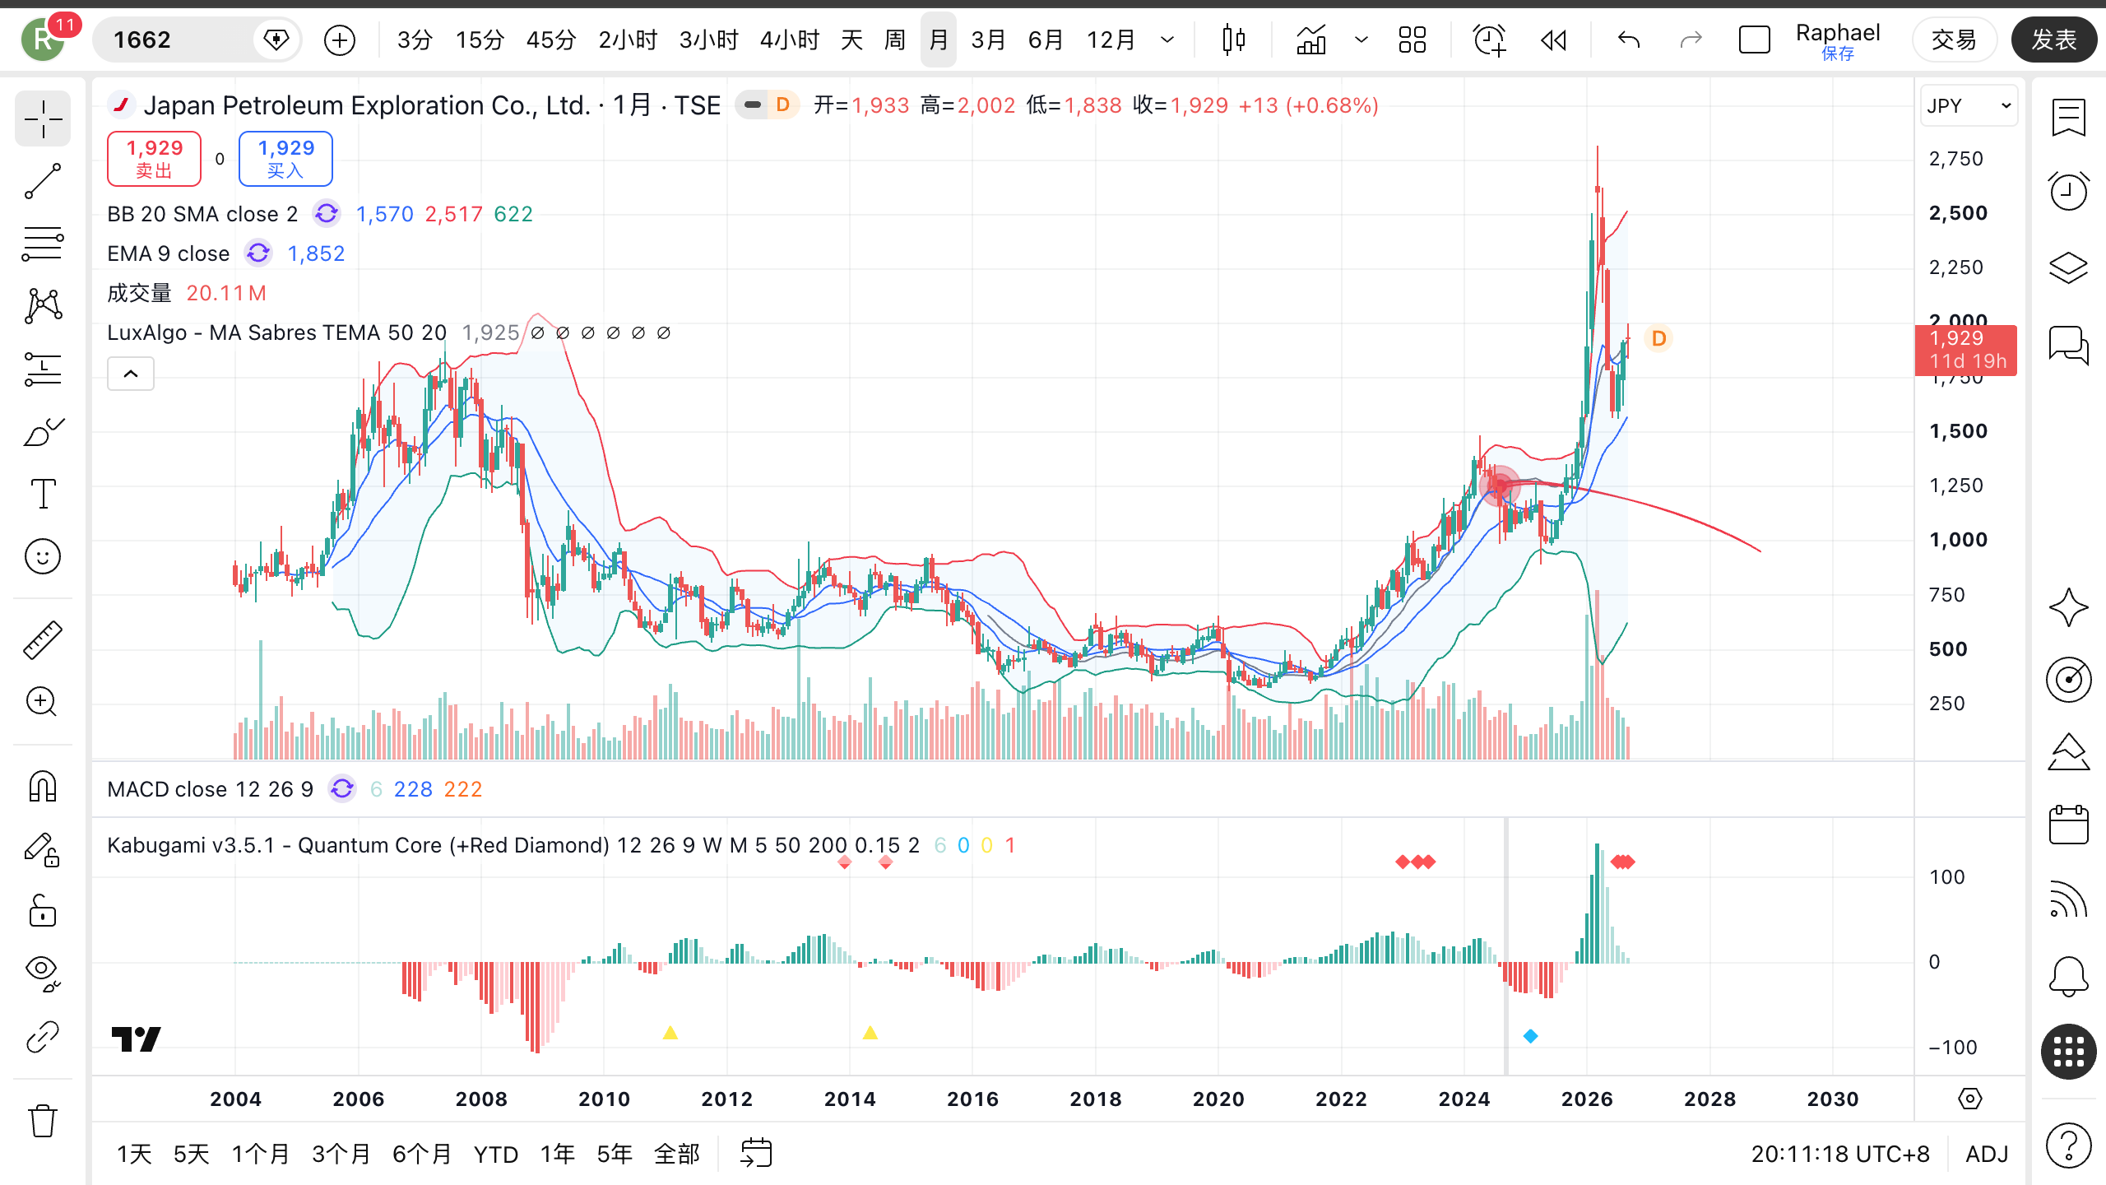The height and width of the screenshot is (1185, 2106).
Task: Undo the last chart action
Action: (x=1629, y=39)
